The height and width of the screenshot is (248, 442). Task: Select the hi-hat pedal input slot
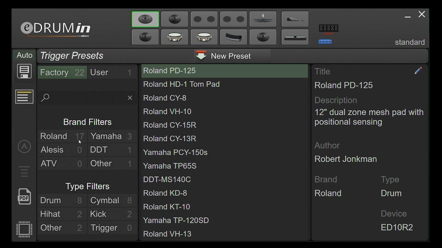click(x=295, y=19)
